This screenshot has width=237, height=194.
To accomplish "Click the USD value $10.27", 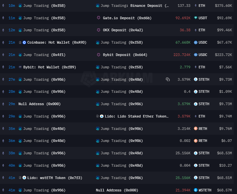I will click(x=226, y=165).
